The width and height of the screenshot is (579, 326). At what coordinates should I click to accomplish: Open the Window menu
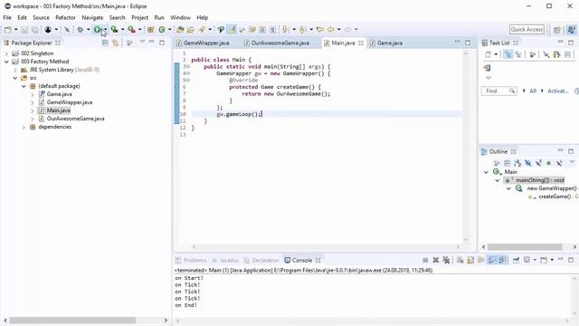click(x=180, y=17)
